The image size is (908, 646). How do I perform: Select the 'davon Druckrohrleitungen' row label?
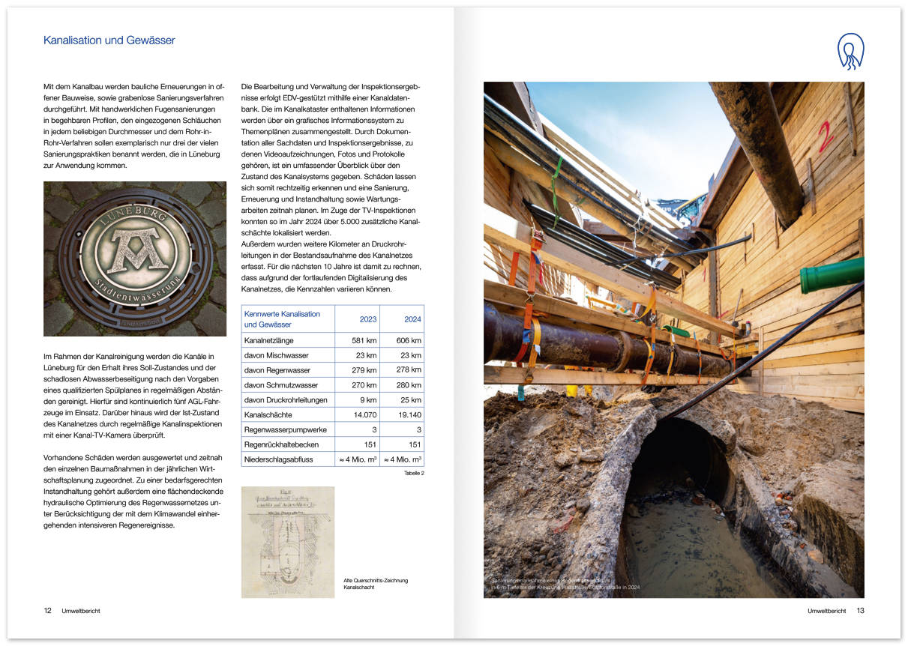click(x=286, y=400)
